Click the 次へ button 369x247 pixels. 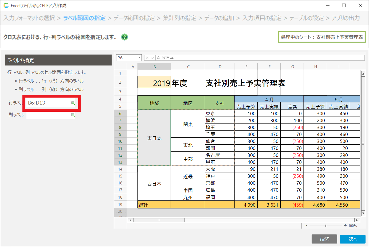tap(352, 239)
